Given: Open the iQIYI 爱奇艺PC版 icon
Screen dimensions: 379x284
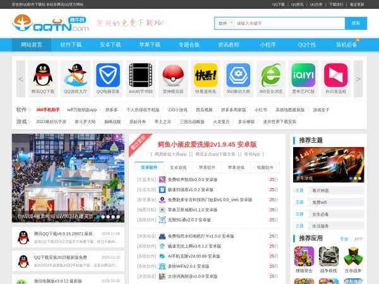Looking at the screenshot, I should click(303, 75).
